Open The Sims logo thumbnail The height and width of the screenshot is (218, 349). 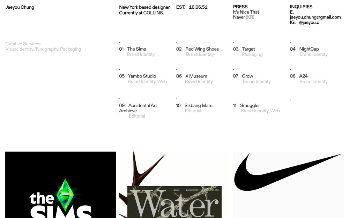click(x=60, y=185)
